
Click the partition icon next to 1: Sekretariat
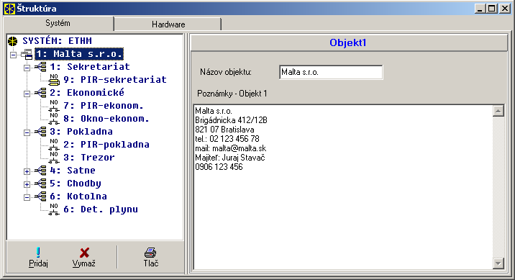coord(41,67)
